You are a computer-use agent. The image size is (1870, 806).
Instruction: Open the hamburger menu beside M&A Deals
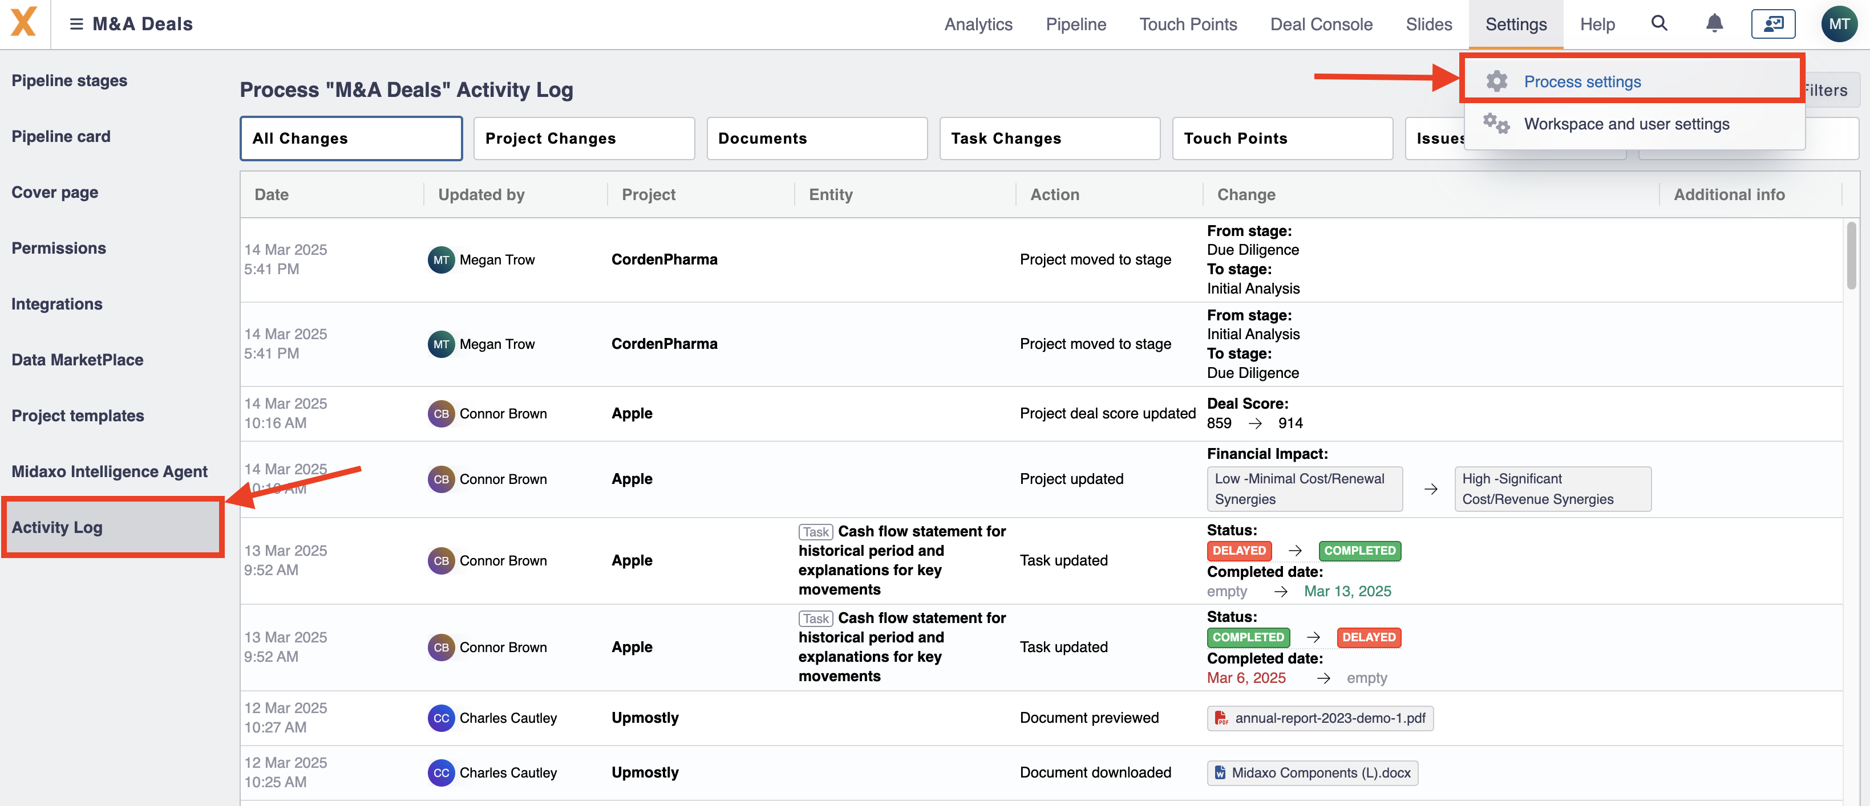point(75,24)
